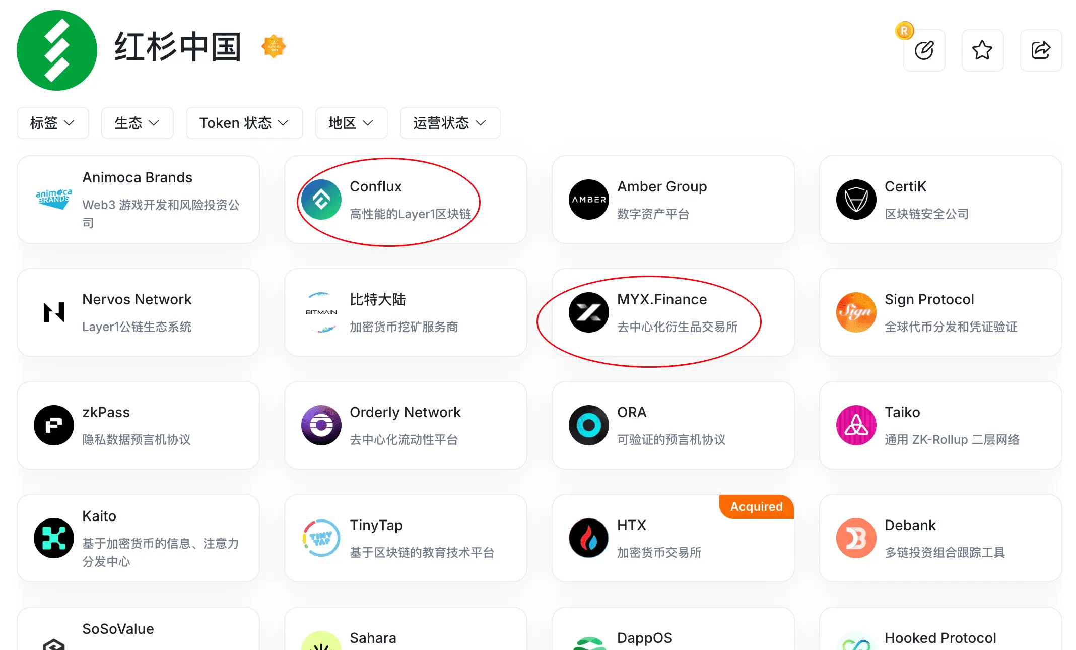Image resolution: width=1076 pixels, height=650 pixels.
Task: Click the 红杉中国 page title
Action: pos(178,47)
